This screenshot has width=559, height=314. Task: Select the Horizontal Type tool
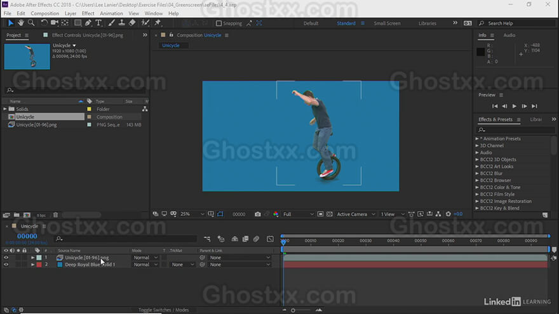[98, 23]
